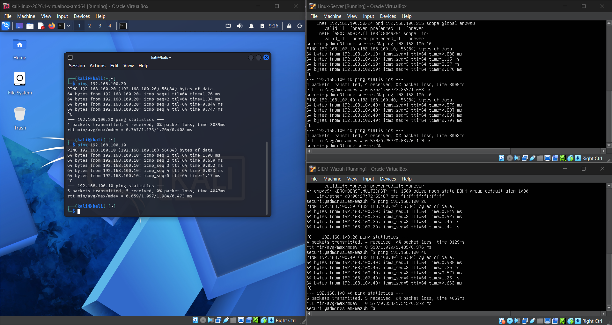Click USB indicator in kali-linux status bar
This screenshot has width=612, height=325.
[x=226, y=320]
